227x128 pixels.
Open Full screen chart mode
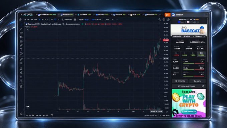tap(106, 20)
